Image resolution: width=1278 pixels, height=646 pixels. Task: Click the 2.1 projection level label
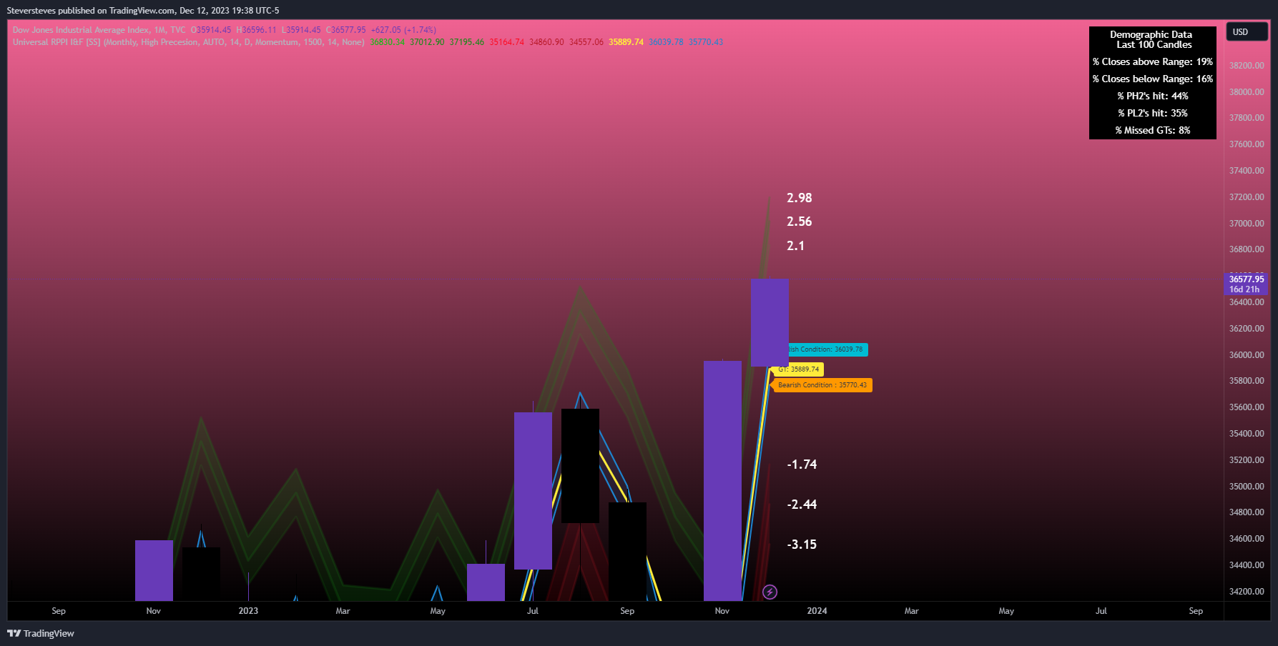point(795,246)
